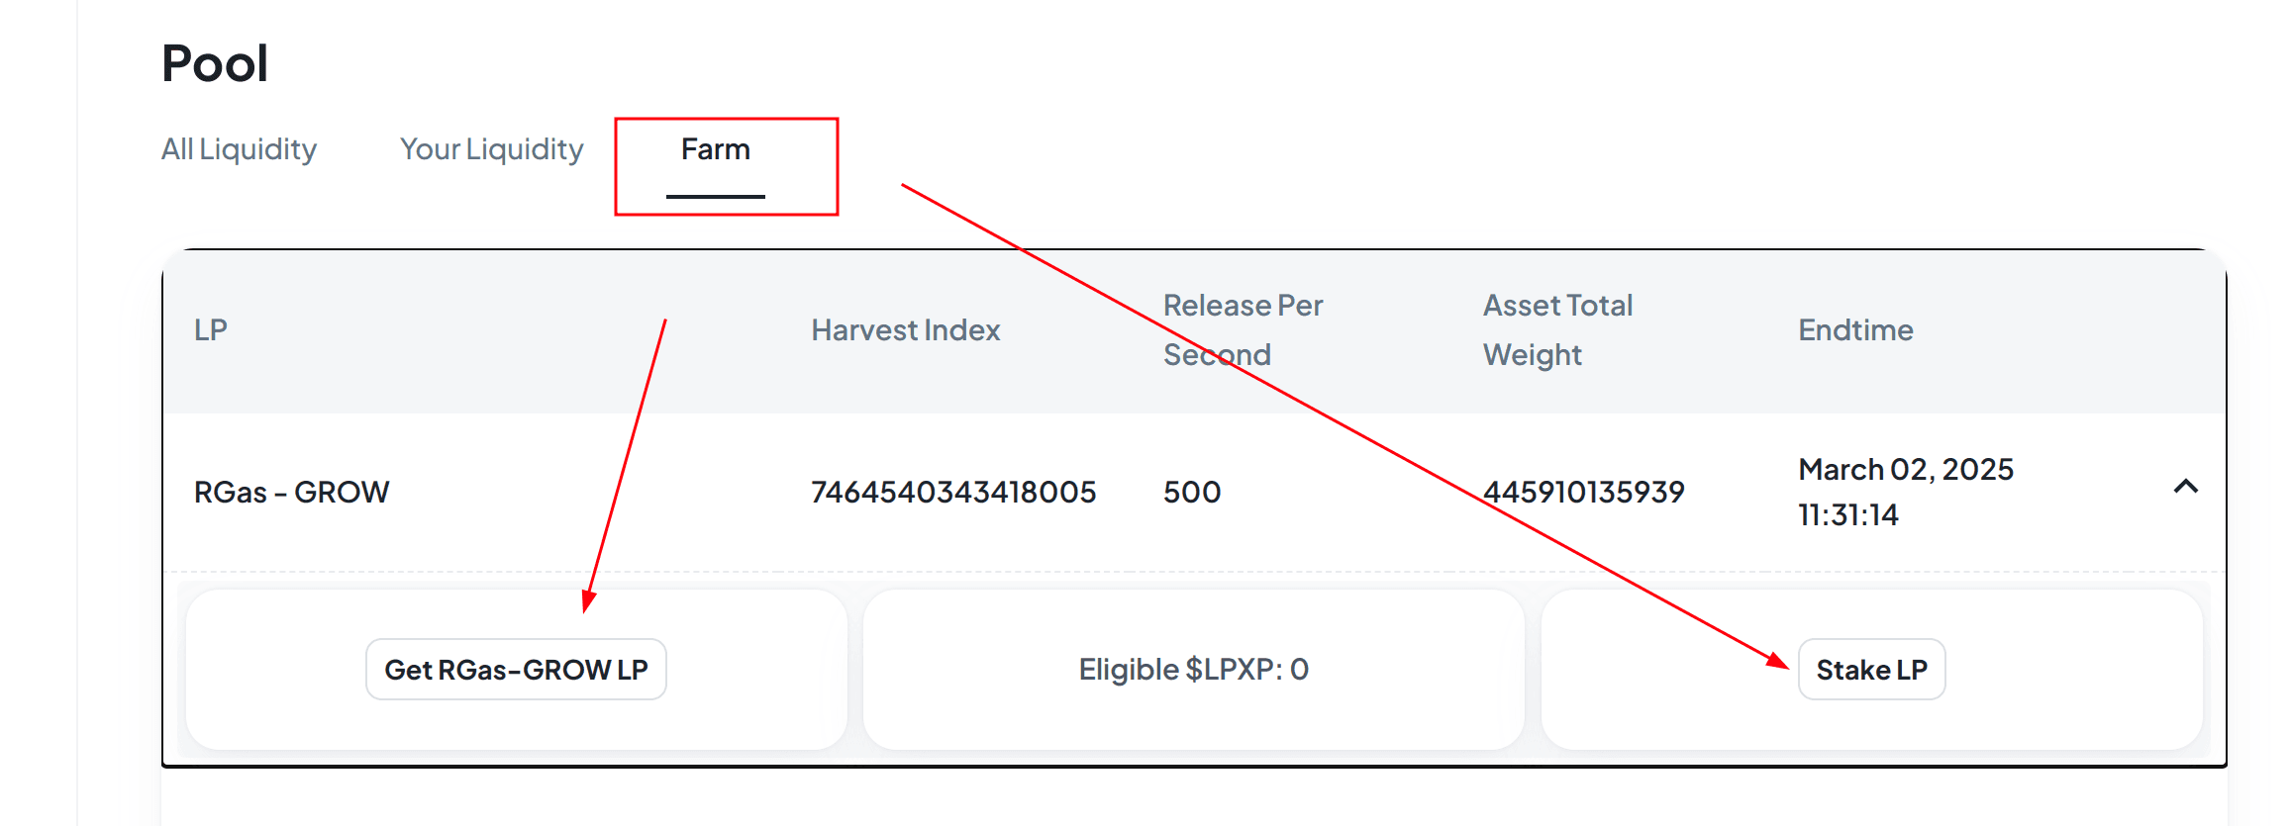The image size is (2290, 826).
Task: Click the Get RGas-GROW LP button
Action: (x=516, y=670)
